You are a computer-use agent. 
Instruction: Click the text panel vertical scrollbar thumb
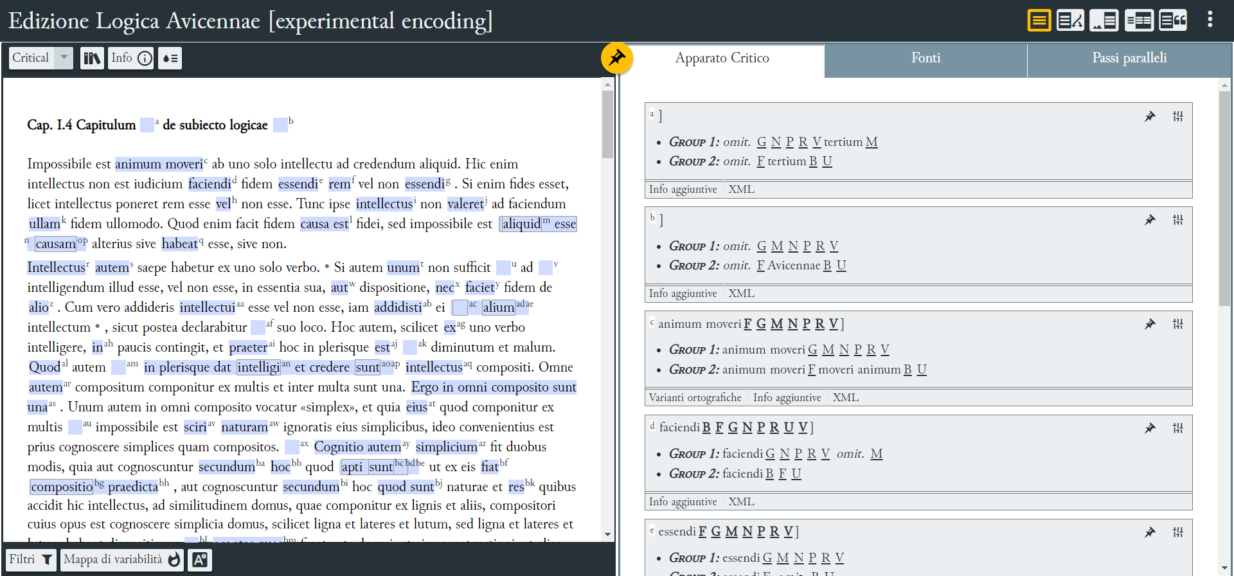(x=607, y=122)
